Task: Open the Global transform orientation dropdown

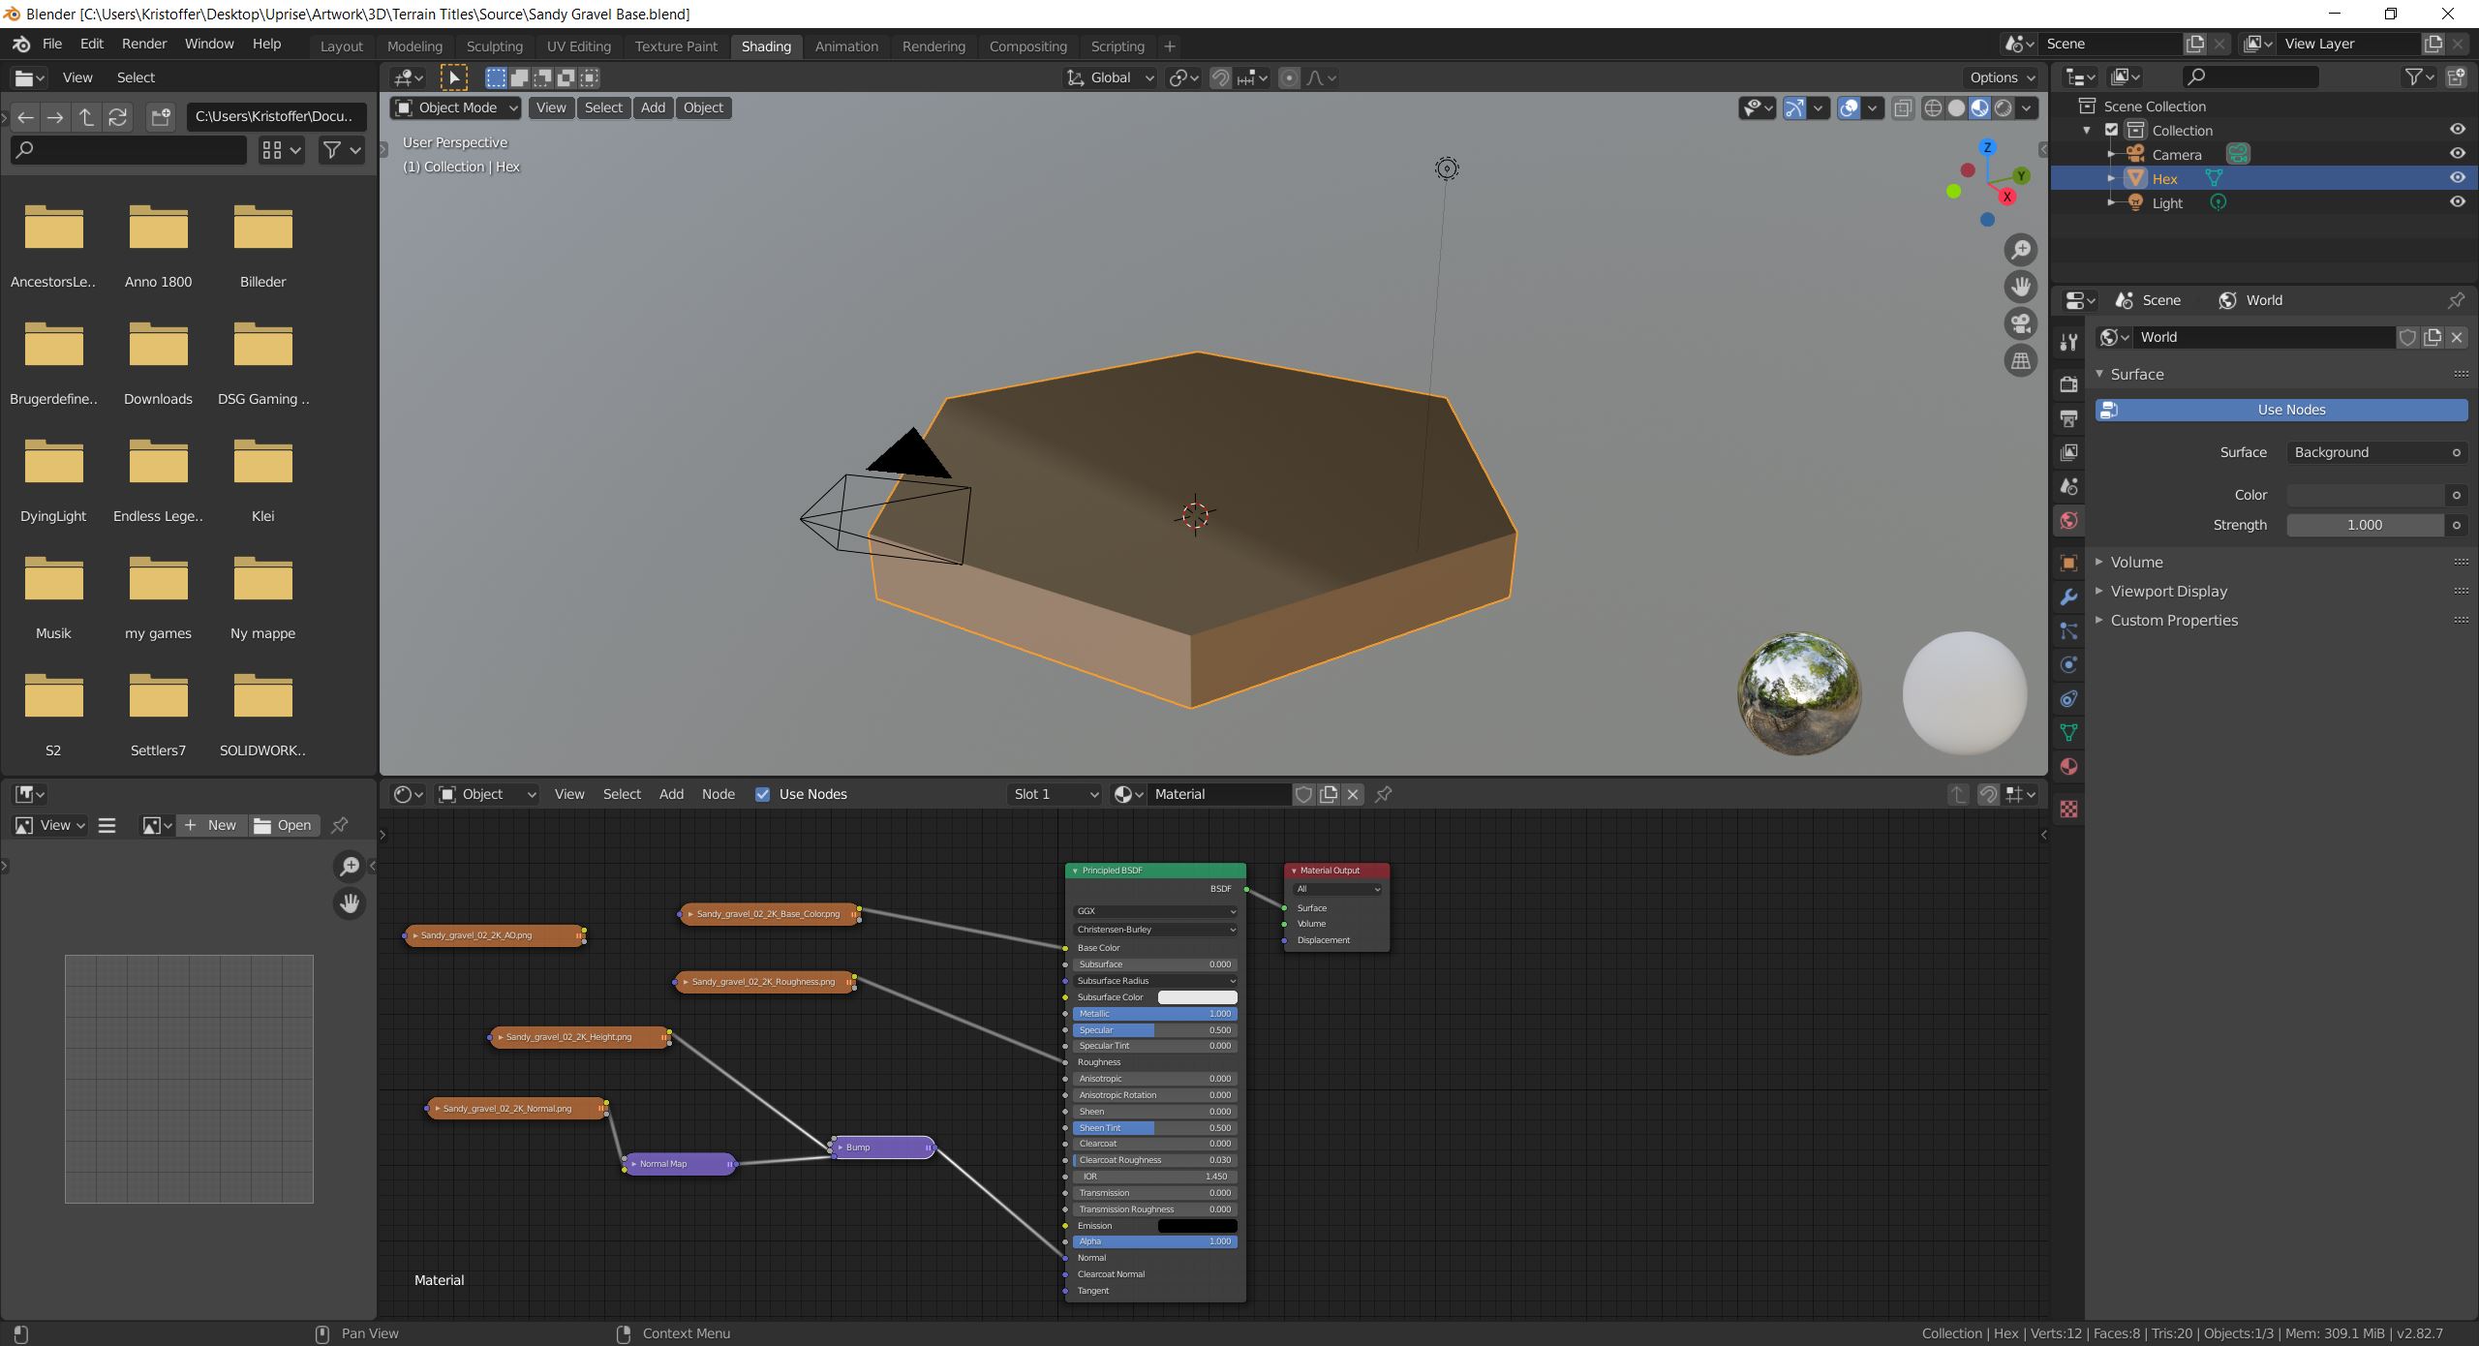Action: coord(1111,77)
